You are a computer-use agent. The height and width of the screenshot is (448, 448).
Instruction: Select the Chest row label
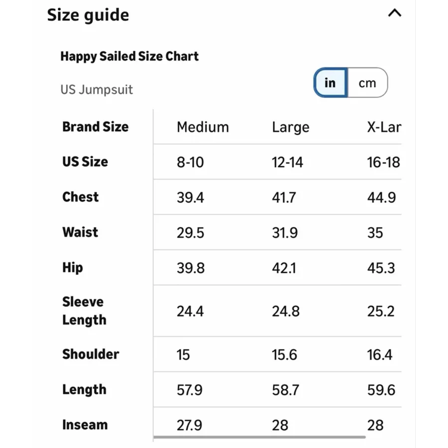81,197
